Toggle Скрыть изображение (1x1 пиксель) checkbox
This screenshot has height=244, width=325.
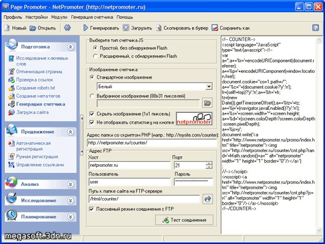(x=91, y=114)
